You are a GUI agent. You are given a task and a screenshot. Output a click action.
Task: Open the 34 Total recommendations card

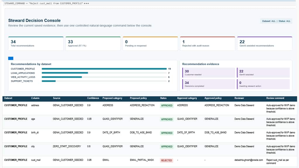36,44
